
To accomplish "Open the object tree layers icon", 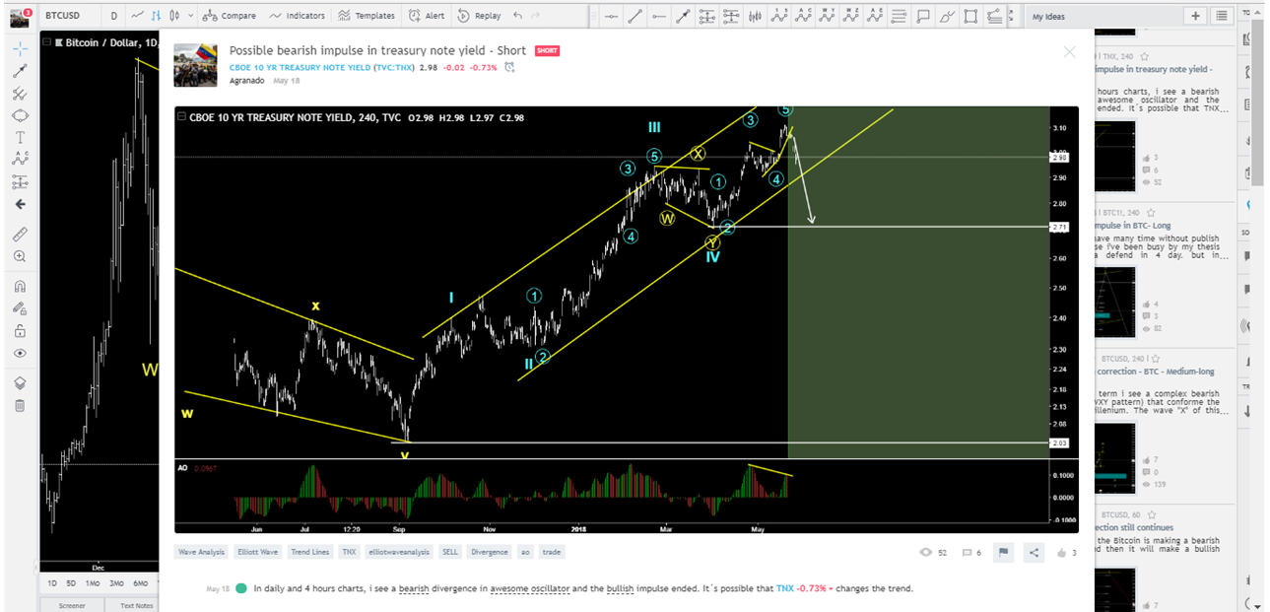I will point(20,382).
